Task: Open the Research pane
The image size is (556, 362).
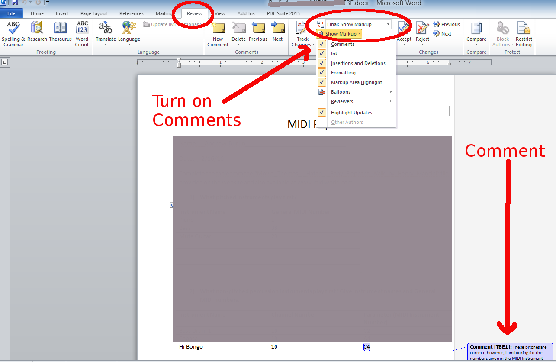Action: 37,32
